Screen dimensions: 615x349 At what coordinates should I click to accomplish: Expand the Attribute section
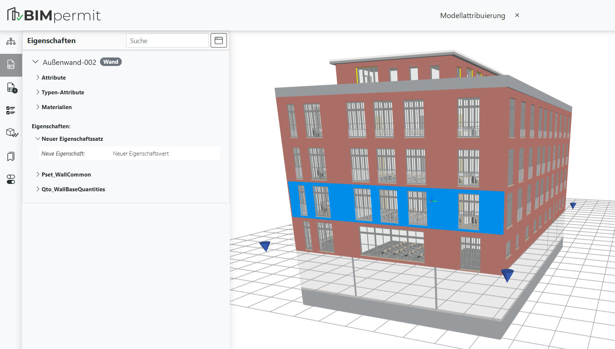(x=38, y=77)
